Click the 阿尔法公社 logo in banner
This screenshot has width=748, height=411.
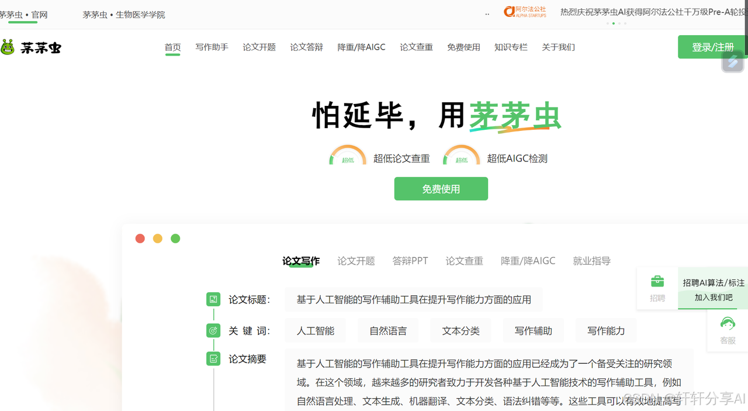click(525, 12)
